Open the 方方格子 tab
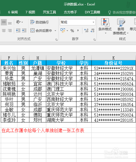Screen dimensions: 136x162 (70, 12)
